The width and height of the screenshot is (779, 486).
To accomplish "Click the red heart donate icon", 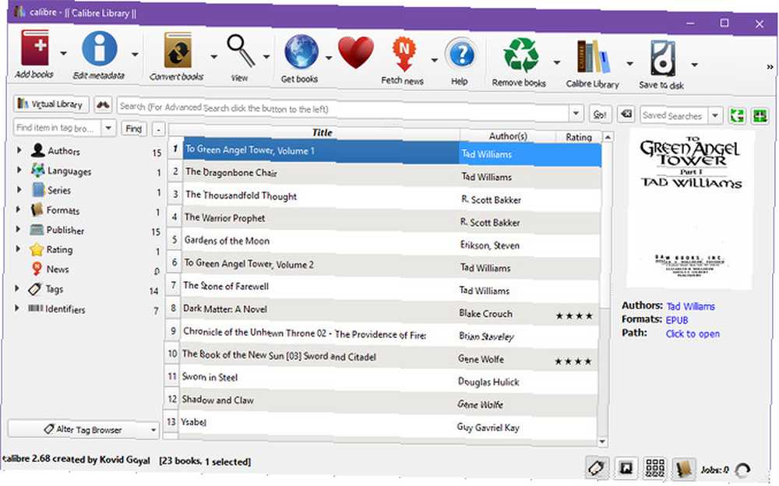I will pos(356,53).
